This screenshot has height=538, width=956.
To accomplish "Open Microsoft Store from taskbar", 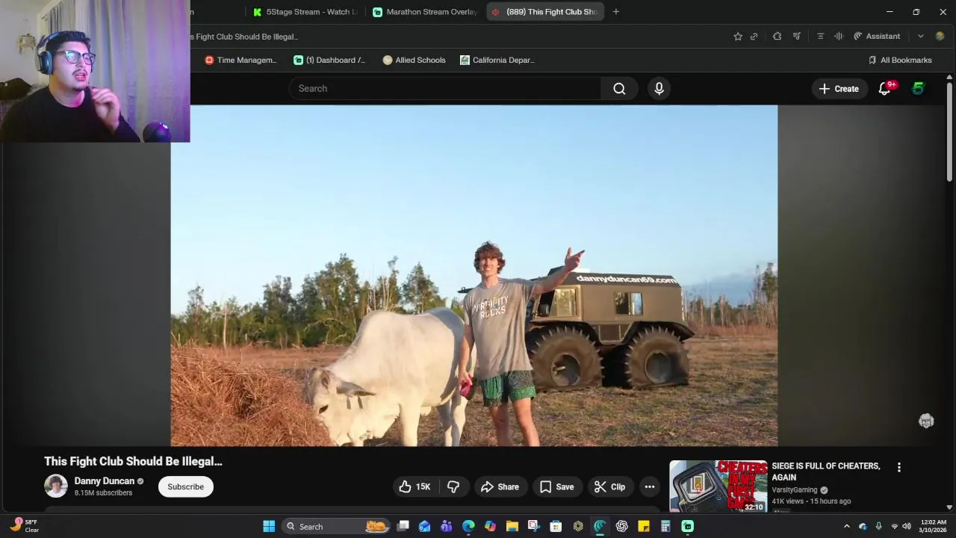I will tap(556, 526).
